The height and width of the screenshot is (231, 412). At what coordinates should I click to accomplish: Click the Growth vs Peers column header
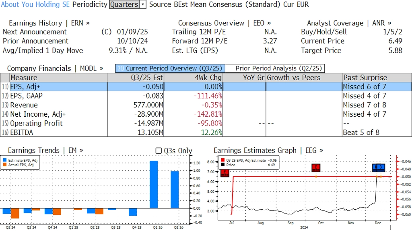click(x=304, y=78)
